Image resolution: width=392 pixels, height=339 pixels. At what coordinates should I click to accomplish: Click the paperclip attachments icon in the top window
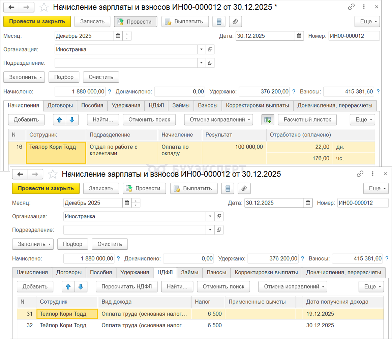(x=235, y=22)
